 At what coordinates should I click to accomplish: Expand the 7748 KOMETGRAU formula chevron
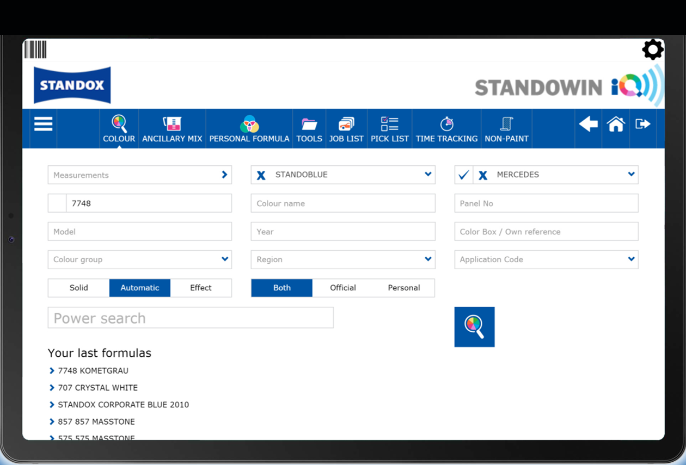pos(52,371)
